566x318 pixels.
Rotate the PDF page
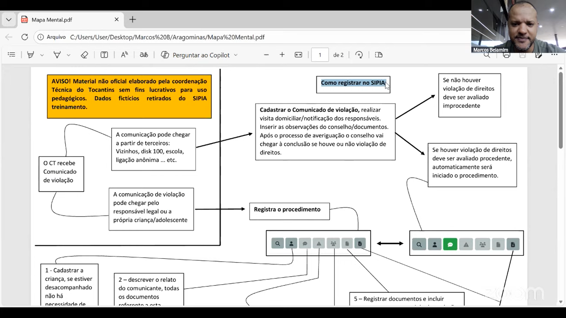[359, 55]
